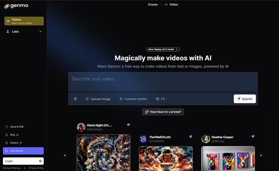Open the swirling face artwork thumbnail
This screenshot has width=279, height=171.
click(x=104, y=153)
